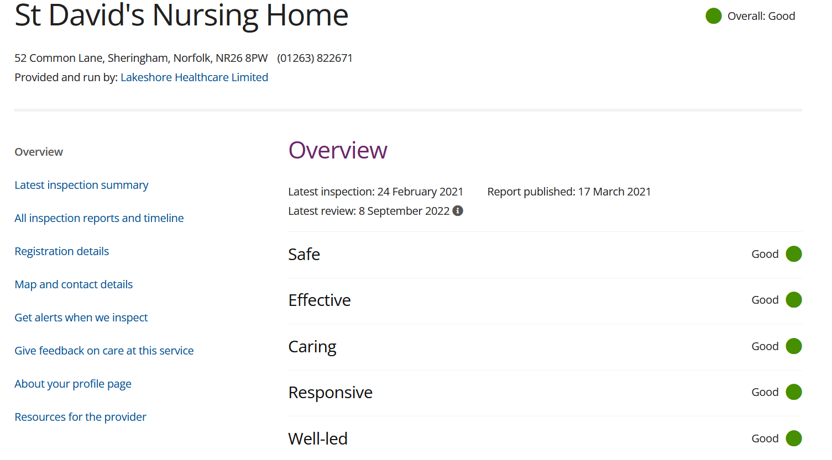Click the green circle for Safe rating
832x460 pixels.
[x=794, y=254]
